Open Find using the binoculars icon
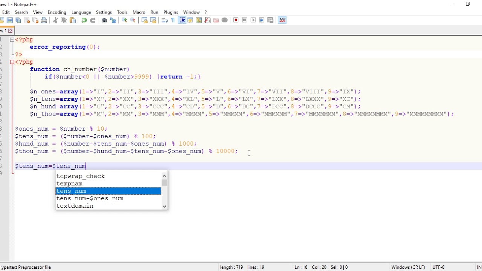The height and width of the screenshot is (271, 482). click(x=104, y=20)
